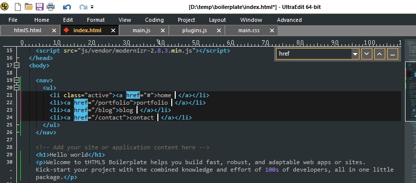Viewport: 416px width, 183px height.
Task: Expand the quick find history dropdown
Action: tap(355, 54)
